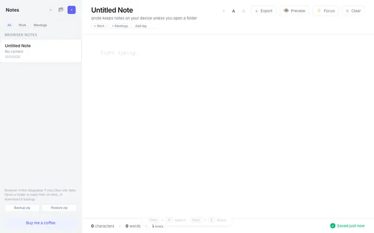Add the Meetings tag to this note
The width and height of the screenshot is (374, 233).
(120, 26)
